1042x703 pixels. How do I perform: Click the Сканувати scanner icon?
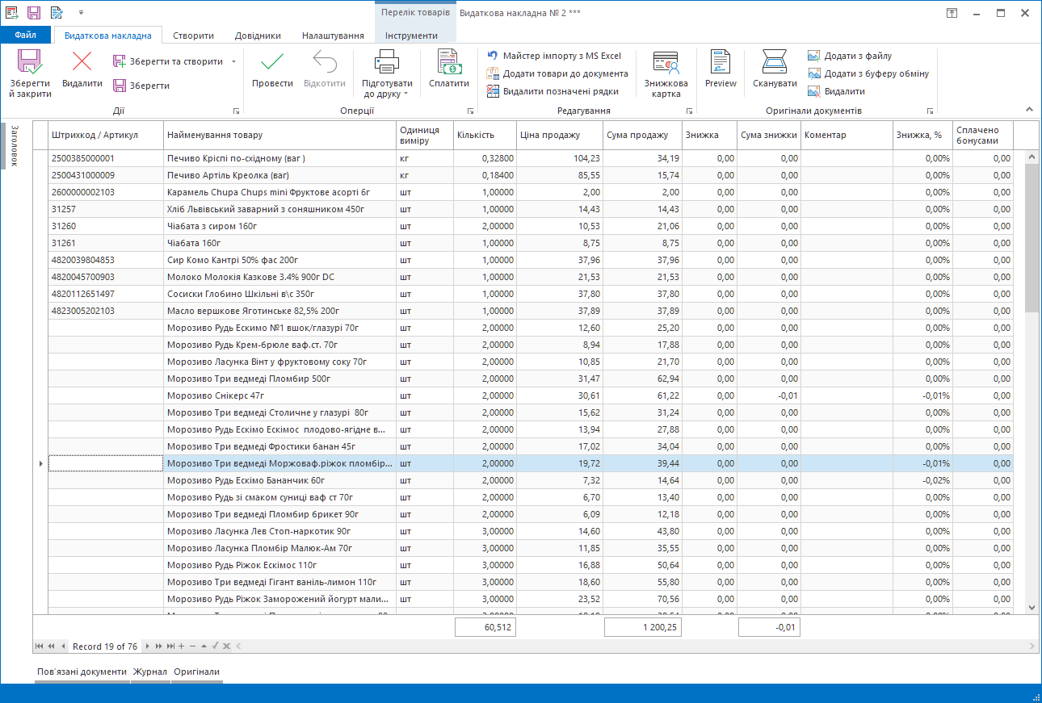(x=775, y=61)
